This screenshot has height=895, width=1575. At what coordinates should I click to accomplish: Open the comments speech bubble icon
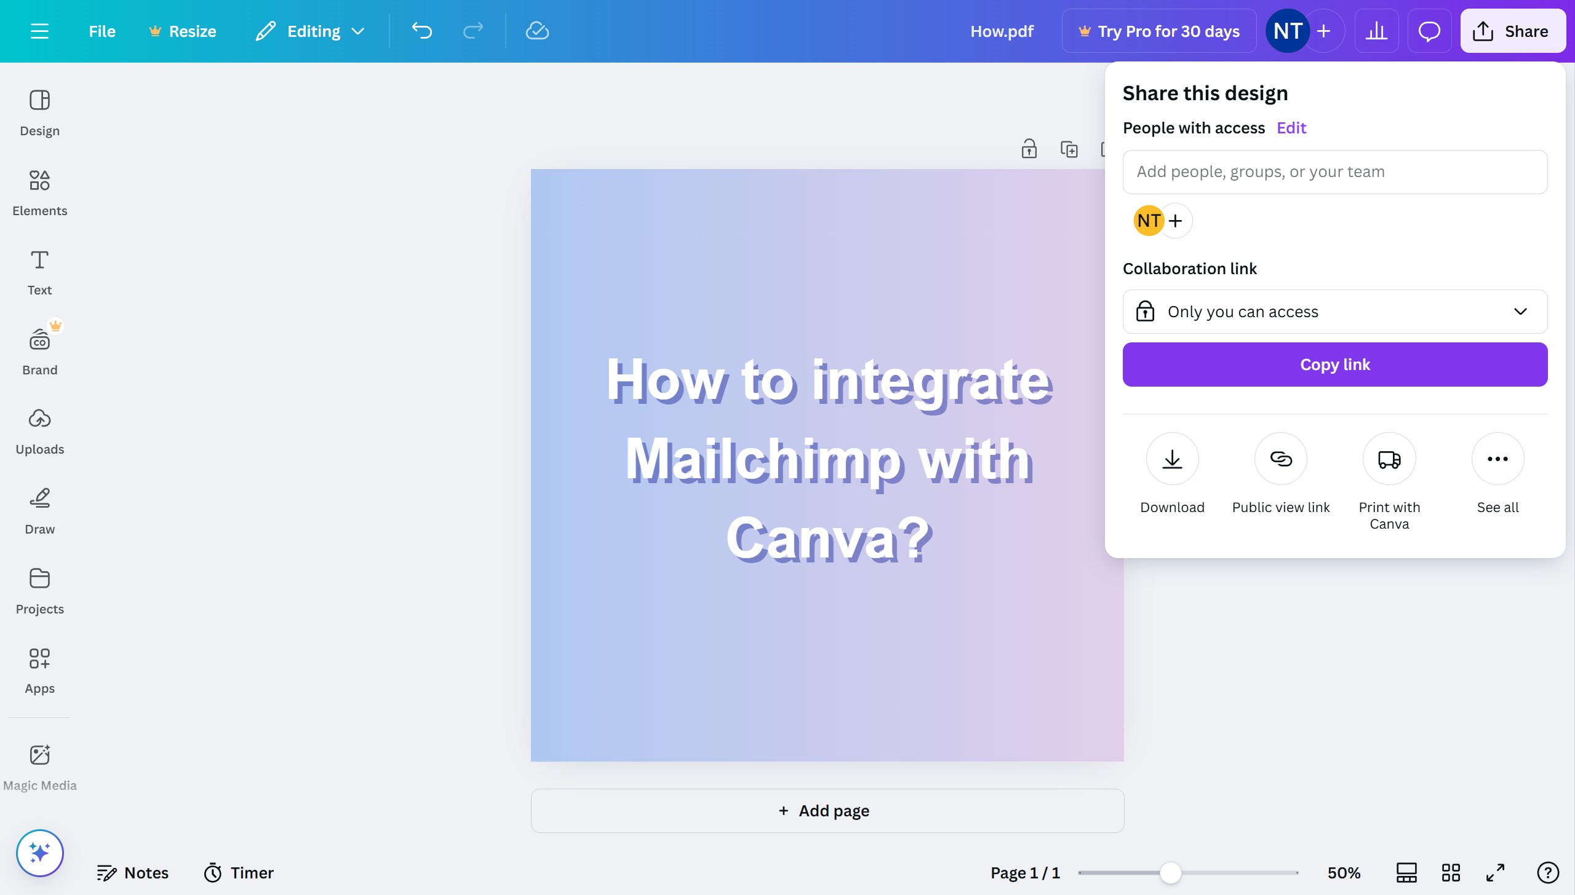1429,31
